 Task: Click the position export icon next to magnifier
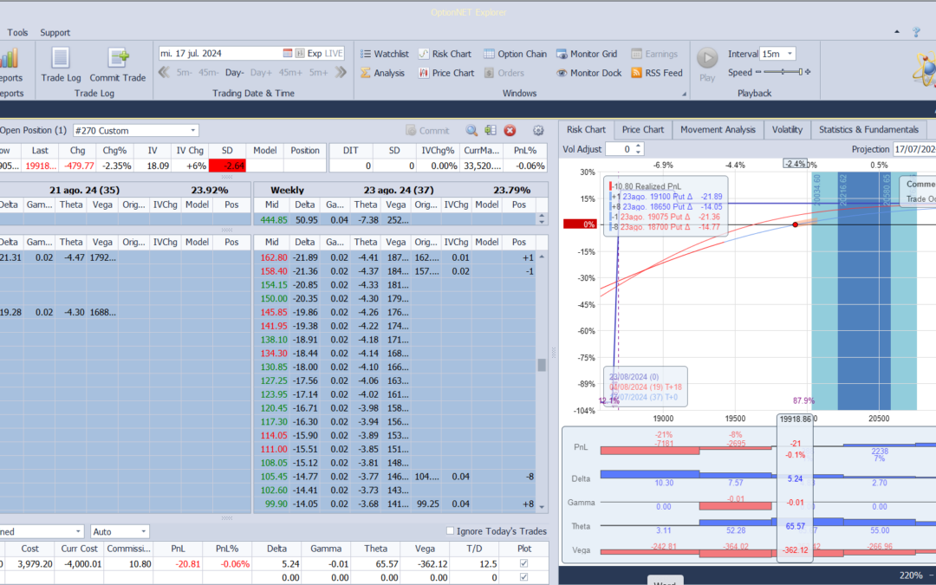(x=491, y=130)
